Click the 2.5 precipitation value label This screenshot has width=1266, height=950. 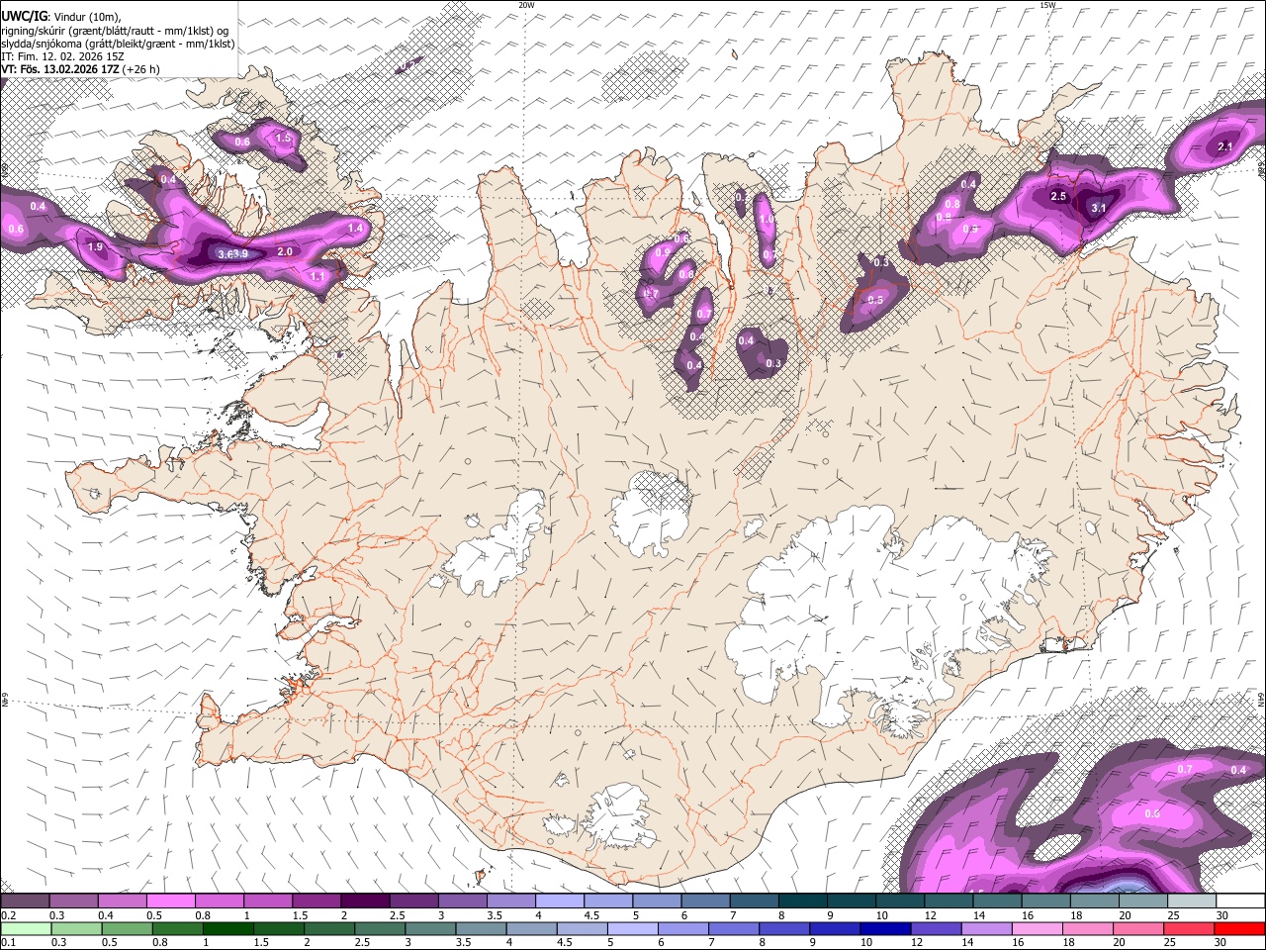(x=1058, y=196)
